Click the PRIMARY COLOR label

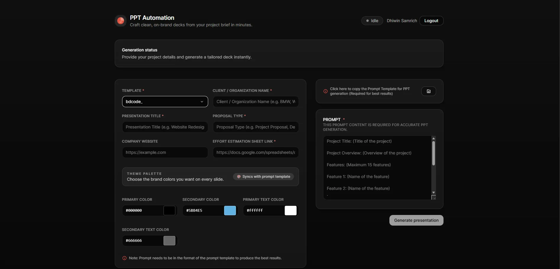(x=137, y=200)
